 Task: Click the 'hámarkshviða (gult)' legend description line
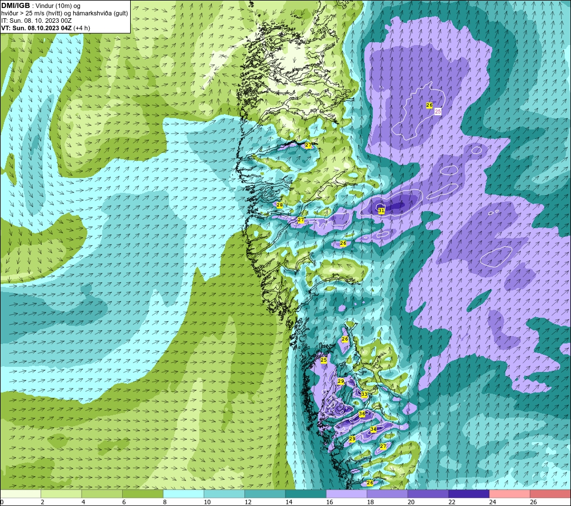point(65,14)
